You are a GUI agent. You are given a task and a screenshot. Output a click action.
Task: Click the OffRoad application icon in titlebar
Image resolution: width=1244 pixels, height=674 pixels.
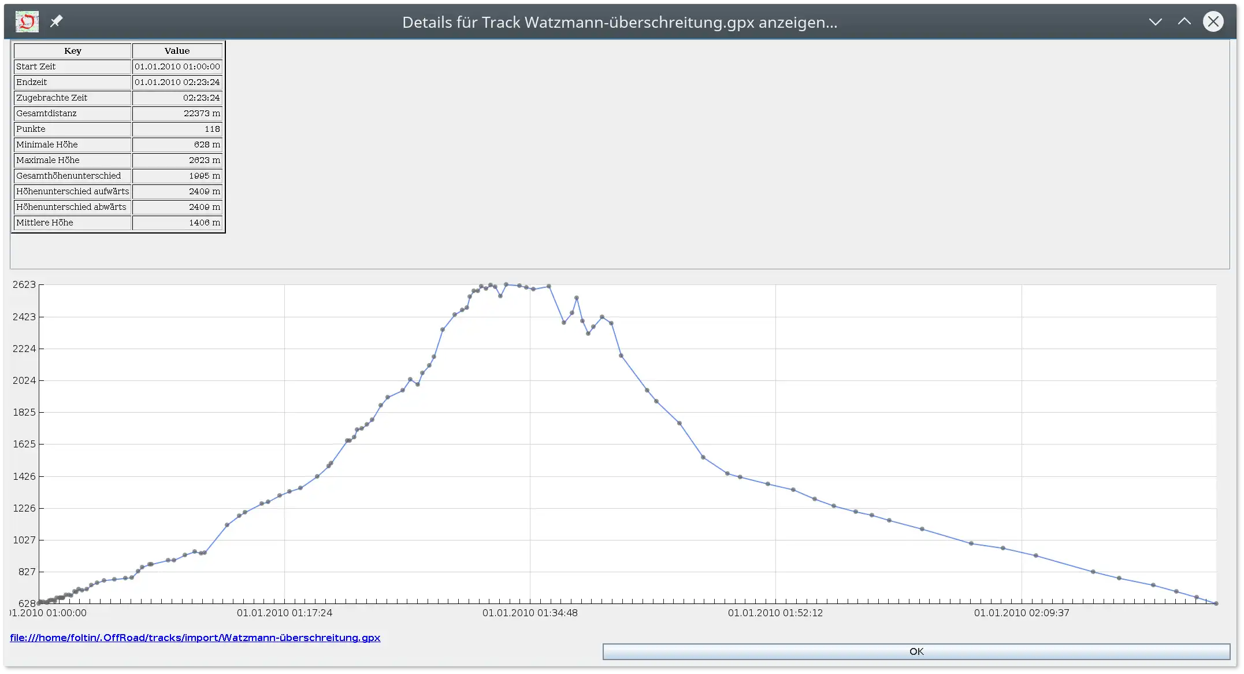tap(27, 22)
